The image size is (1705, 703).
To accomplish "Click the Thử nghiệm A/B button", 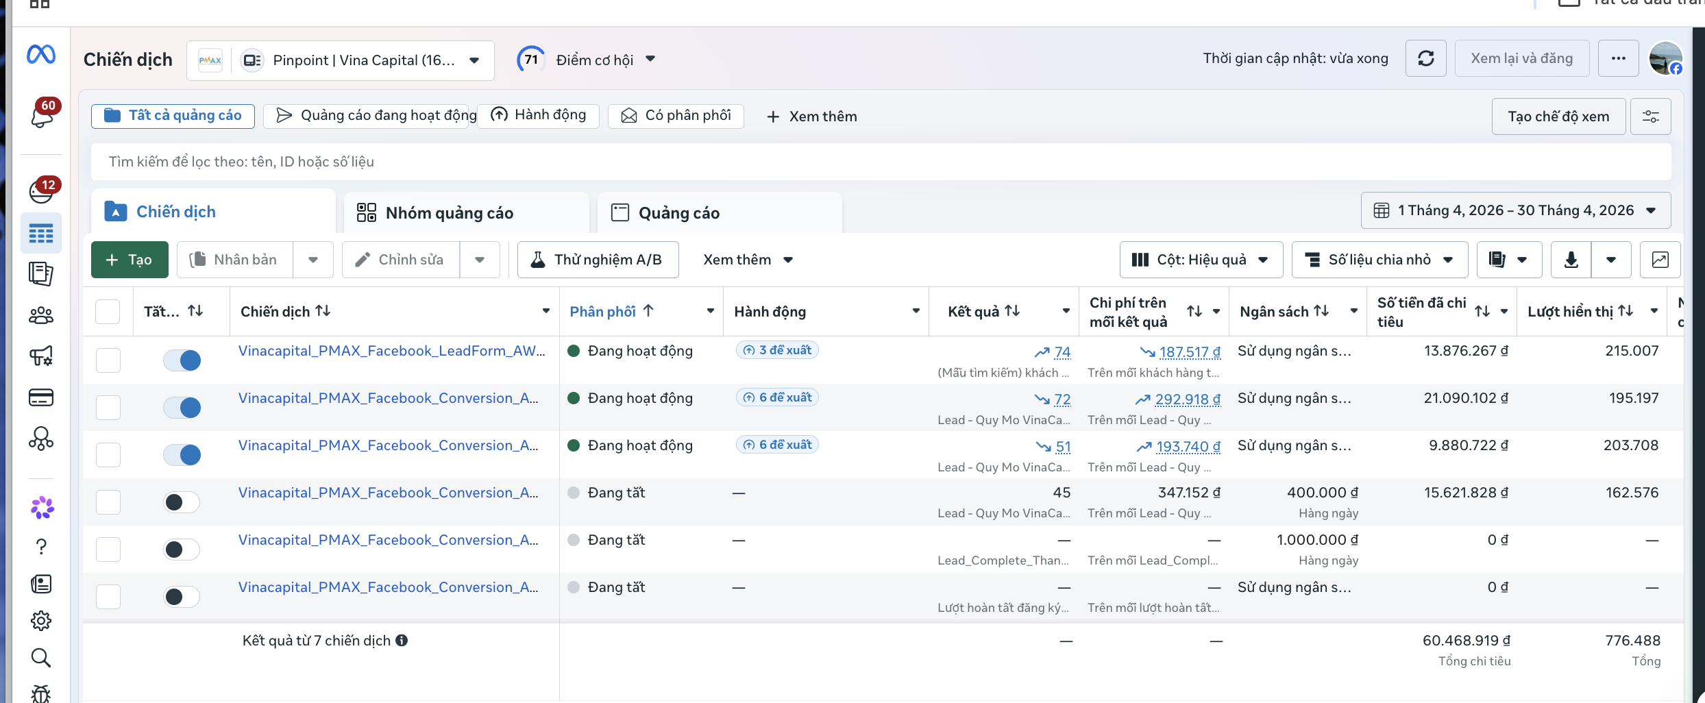I will click(x=598, y=260).
